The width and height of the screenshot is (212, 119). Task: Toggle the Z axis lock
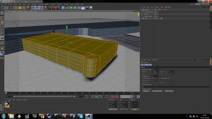(x=41, y=8)
